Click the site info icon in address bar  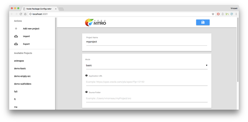coord(30,14)
